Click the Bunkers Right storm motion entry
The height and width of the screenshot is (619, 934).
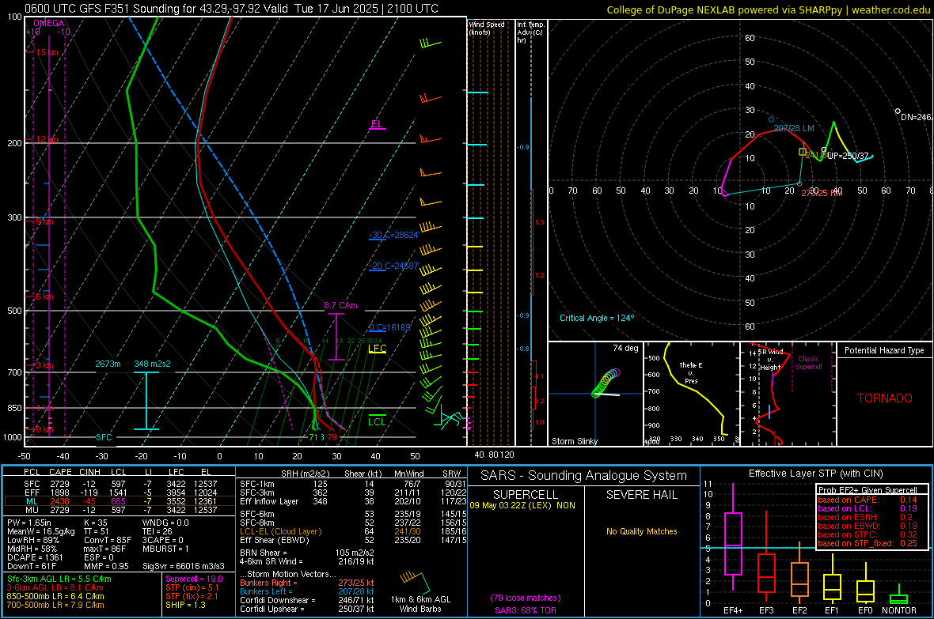click(307, 583)
